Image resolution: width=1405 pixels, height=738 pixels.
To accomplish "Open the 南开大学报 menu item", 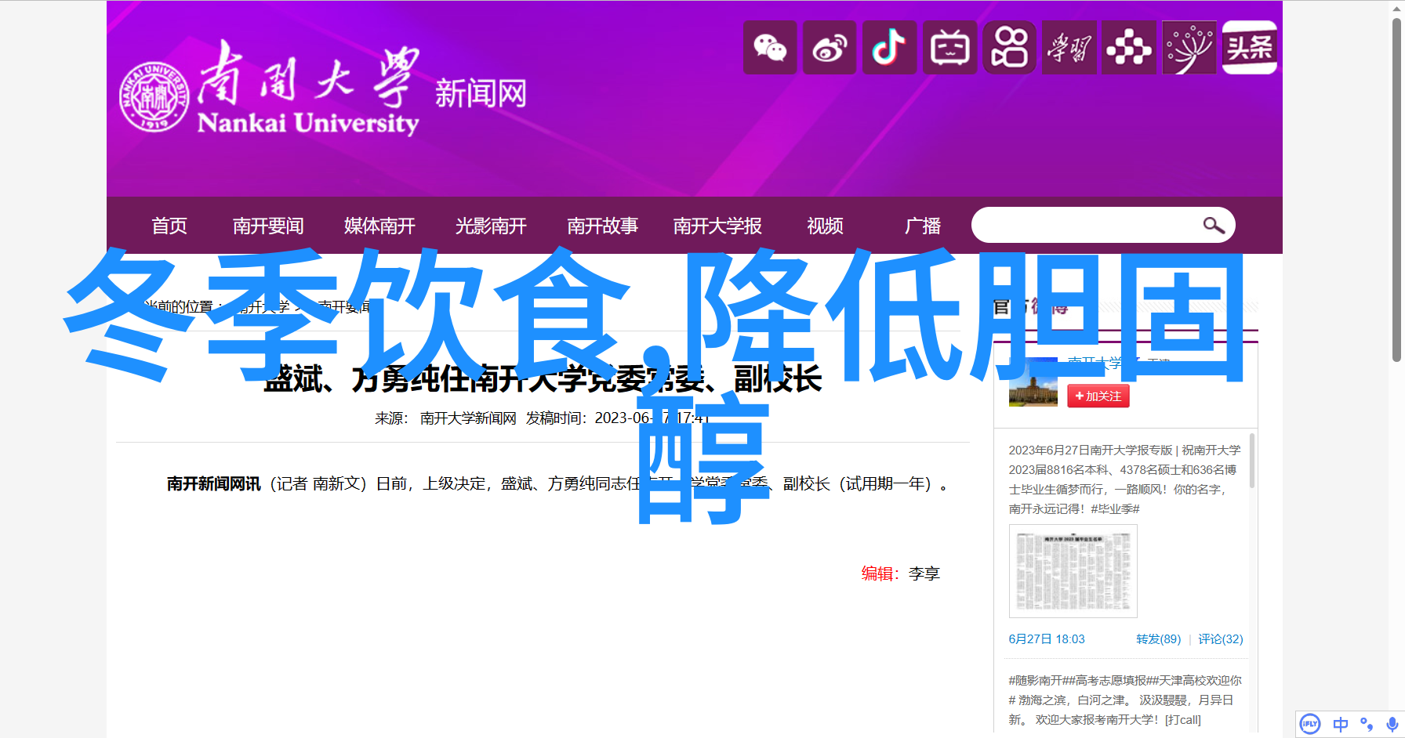I will tap(717, 226).
